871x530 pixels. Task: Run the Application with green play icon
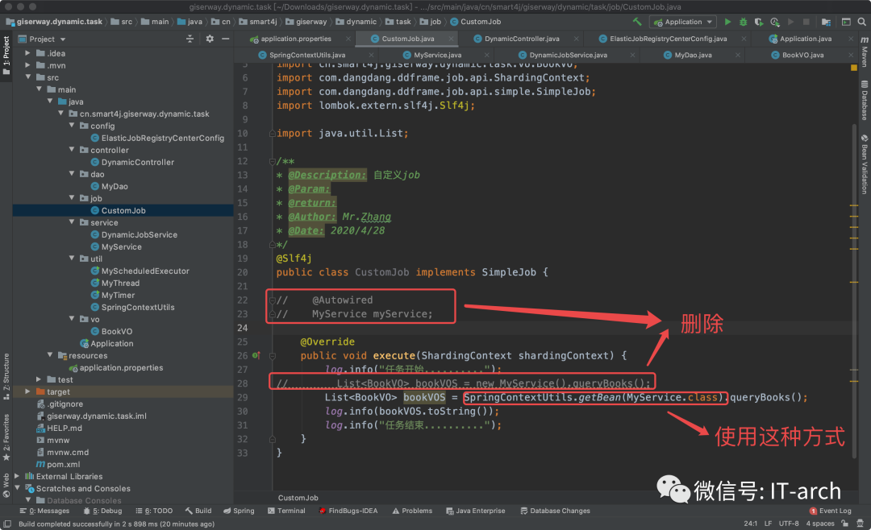(727, 22)
